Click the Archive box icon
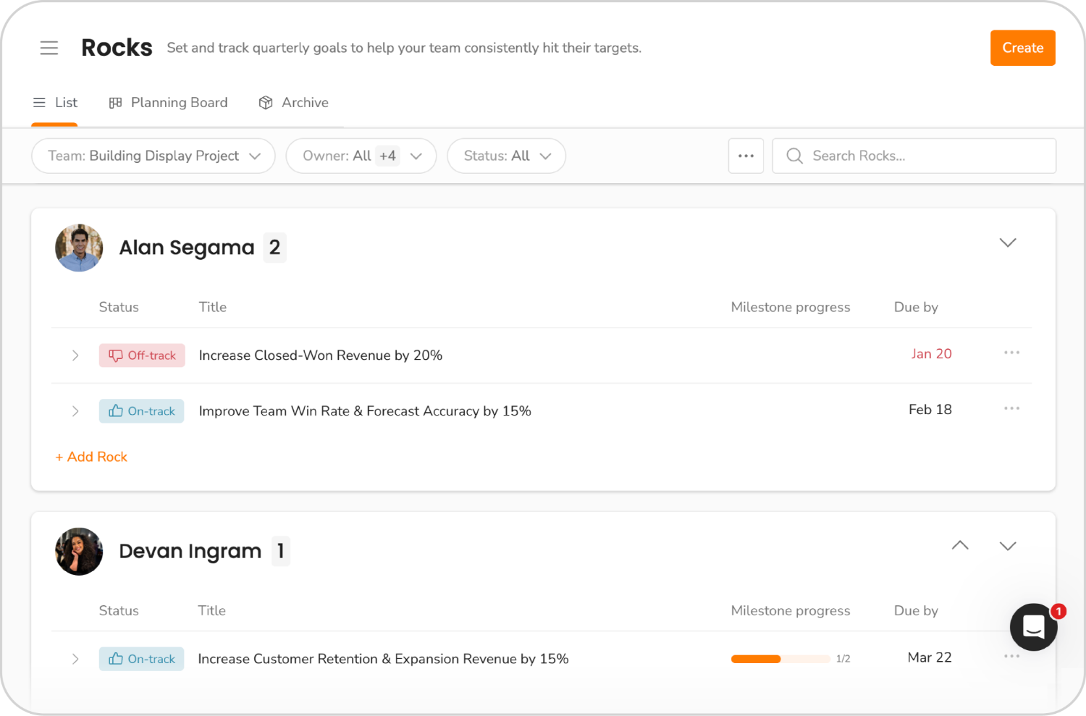This screenshot has height=716, width=1086. pos(265,102)
